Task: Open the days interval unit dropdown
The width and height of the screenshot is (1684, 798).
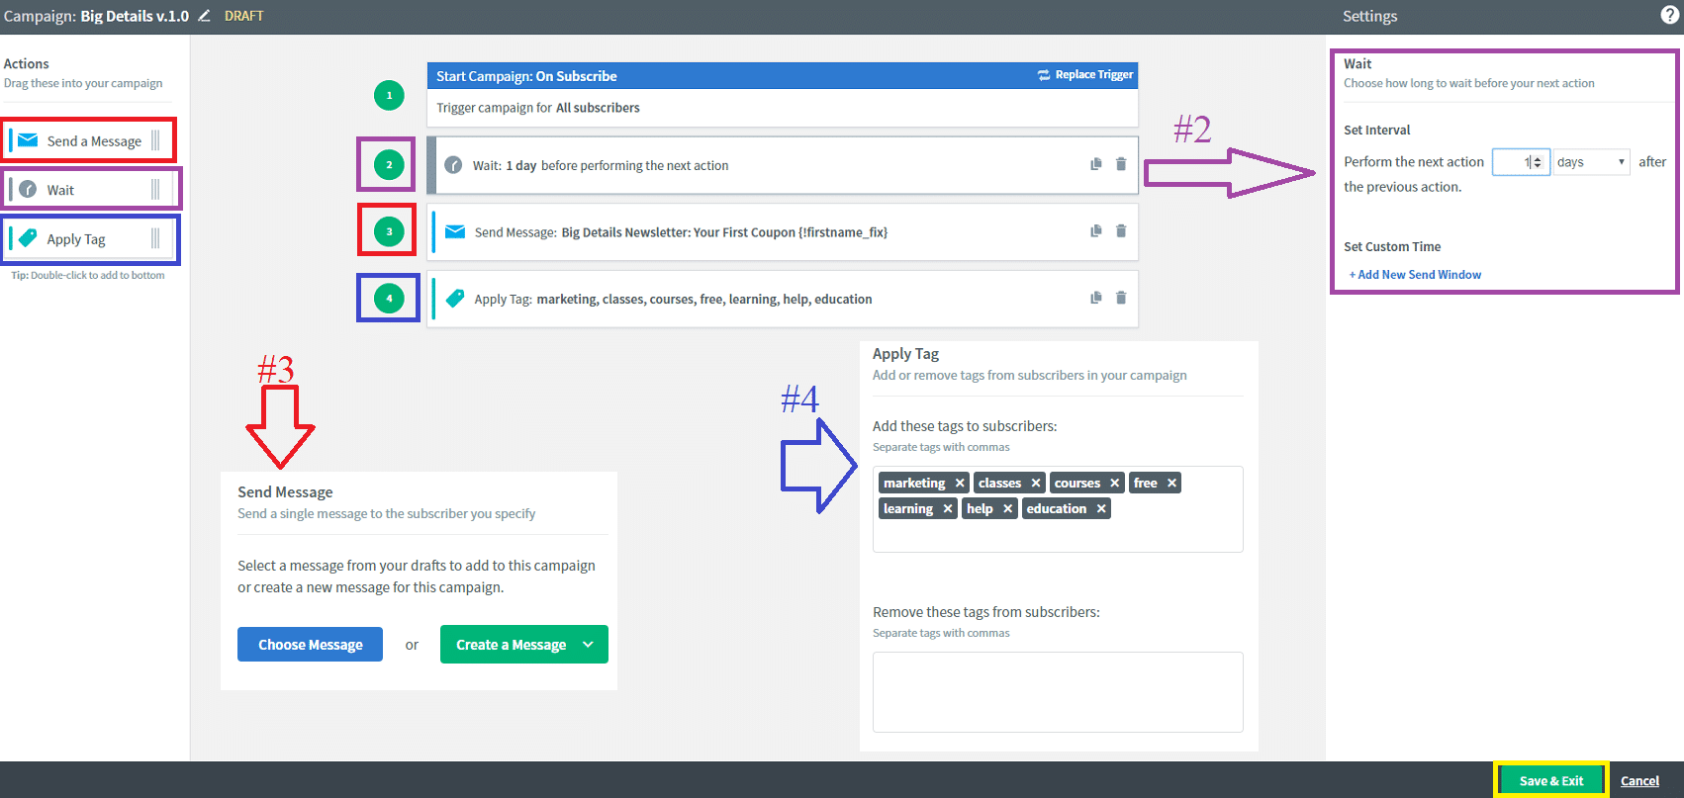Action: pos(1591,162)
